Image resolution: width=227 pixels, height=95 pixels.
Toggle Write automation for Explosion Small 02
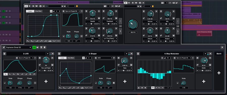click(x=38, y=47)
